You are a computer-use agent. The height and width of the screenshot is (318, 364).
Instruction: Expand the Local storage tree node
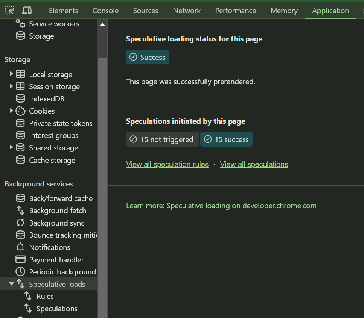coord(12,74)
